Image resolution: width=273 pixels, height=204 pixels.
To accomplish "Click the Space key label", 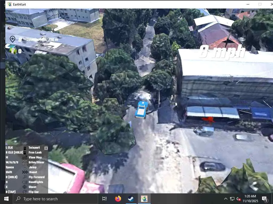I will 10,167.
